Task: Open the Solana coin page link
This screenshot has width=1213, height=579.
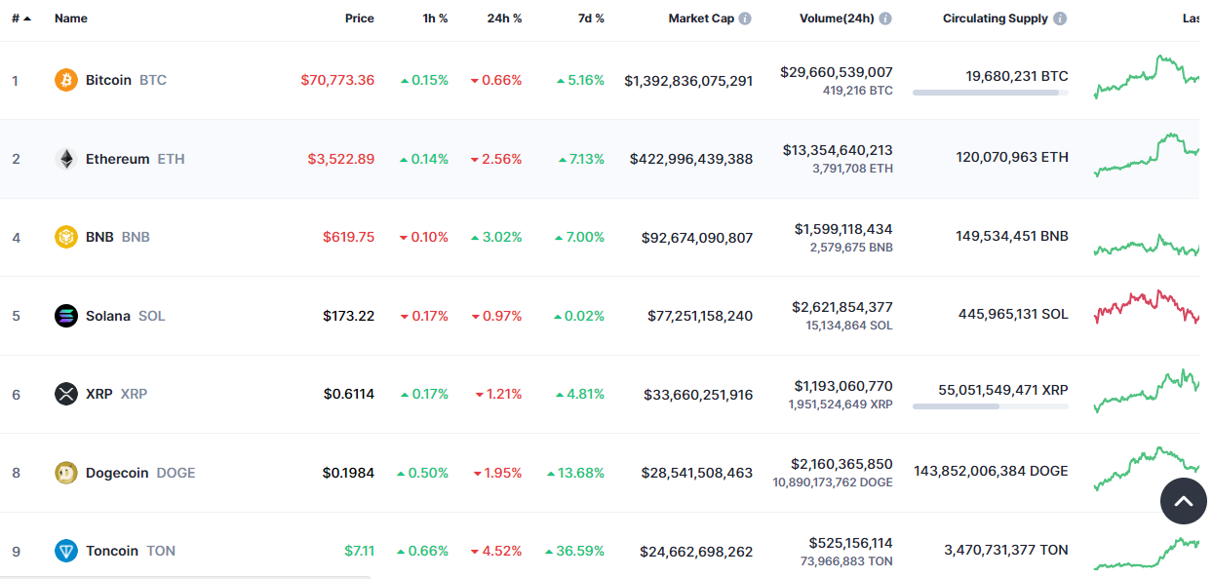Action: [x=108, y=316]
